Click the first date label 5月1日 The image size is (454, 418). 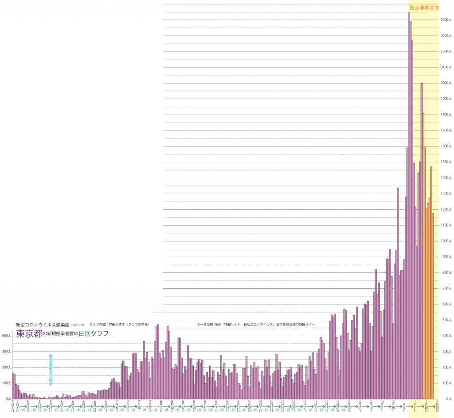coord(12,406)
